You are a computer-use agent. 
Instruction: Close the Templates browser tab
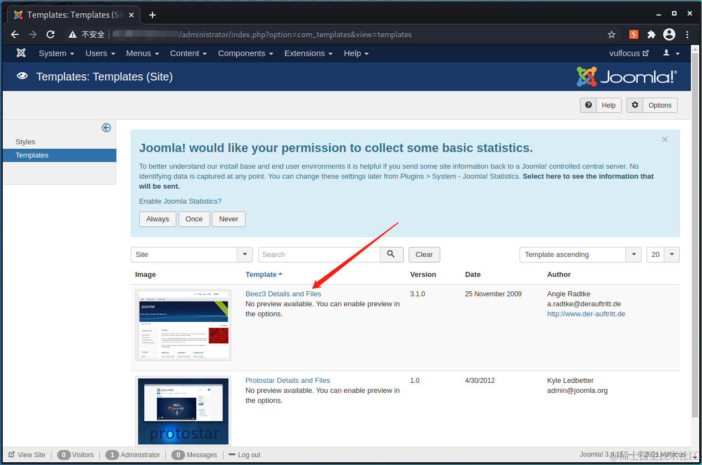(131, 15)
